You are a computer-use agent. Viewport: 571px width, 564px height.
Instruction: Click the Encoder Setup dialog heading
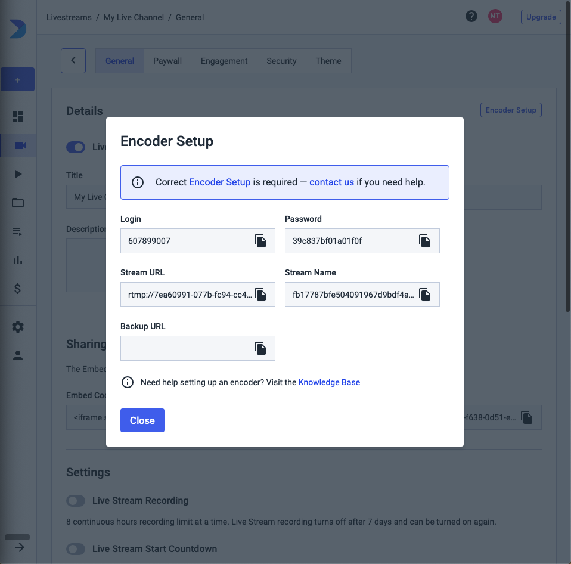click(167, 141)
